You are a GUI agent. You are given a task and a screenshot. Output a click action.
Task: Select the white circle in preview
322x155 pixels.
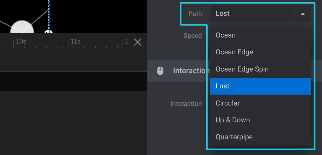pos(22,27)
